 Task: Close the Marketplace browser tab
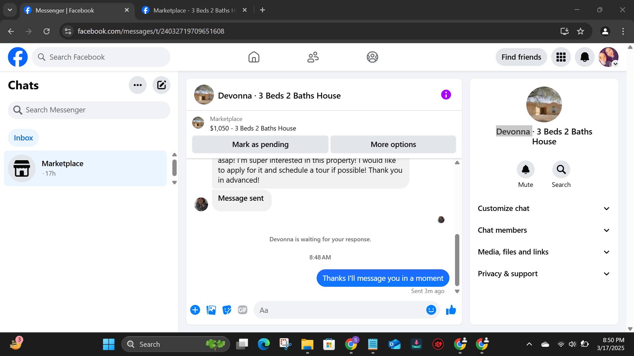245,10
